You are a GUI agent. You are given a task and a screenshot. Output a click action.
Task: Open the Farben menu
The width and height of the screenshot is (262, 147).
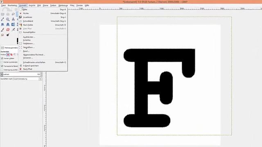53,5
